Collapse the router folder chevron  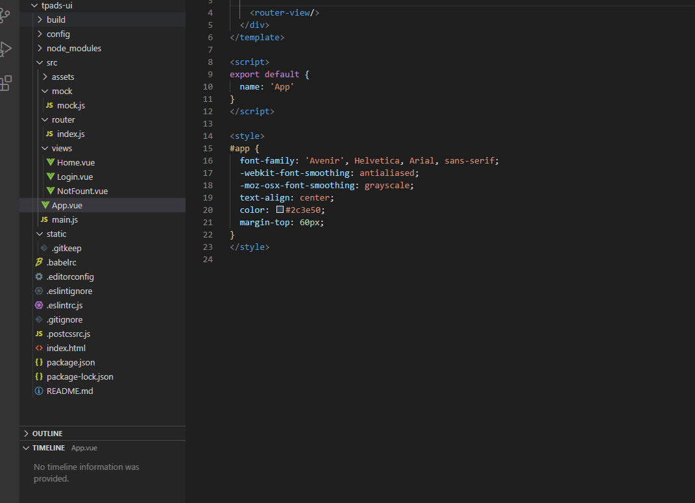pyautogui.click(x=45, y=119)
